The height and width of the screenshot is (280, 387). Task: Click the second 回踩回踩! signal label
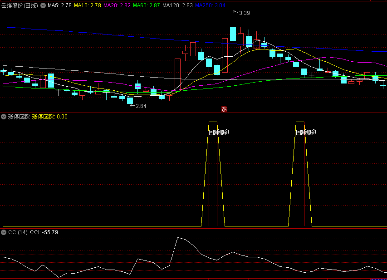[x=306, y=133]
